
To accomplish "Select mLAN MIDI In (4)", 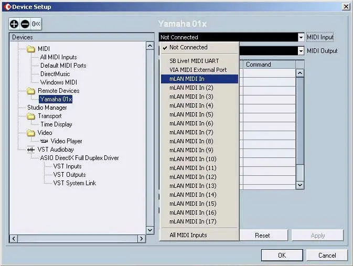I will click(199, 105).
